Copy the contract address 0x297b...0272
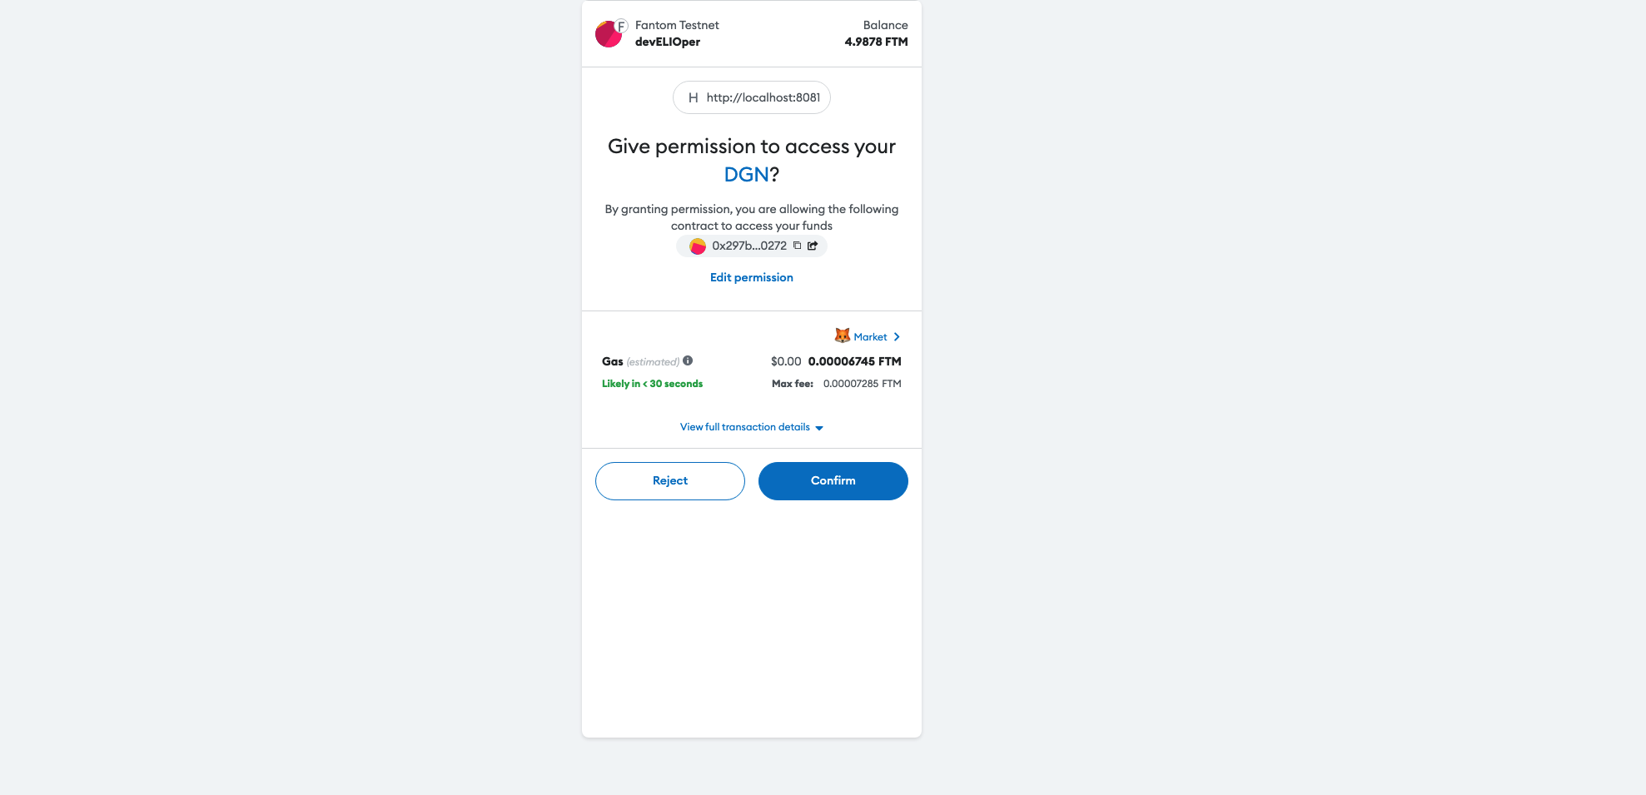This screenshot has width=1646, height=795. click(798, 246)
